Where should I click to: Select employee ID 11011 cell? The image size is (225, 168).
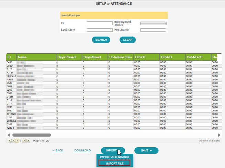click(x=11, y=80)
